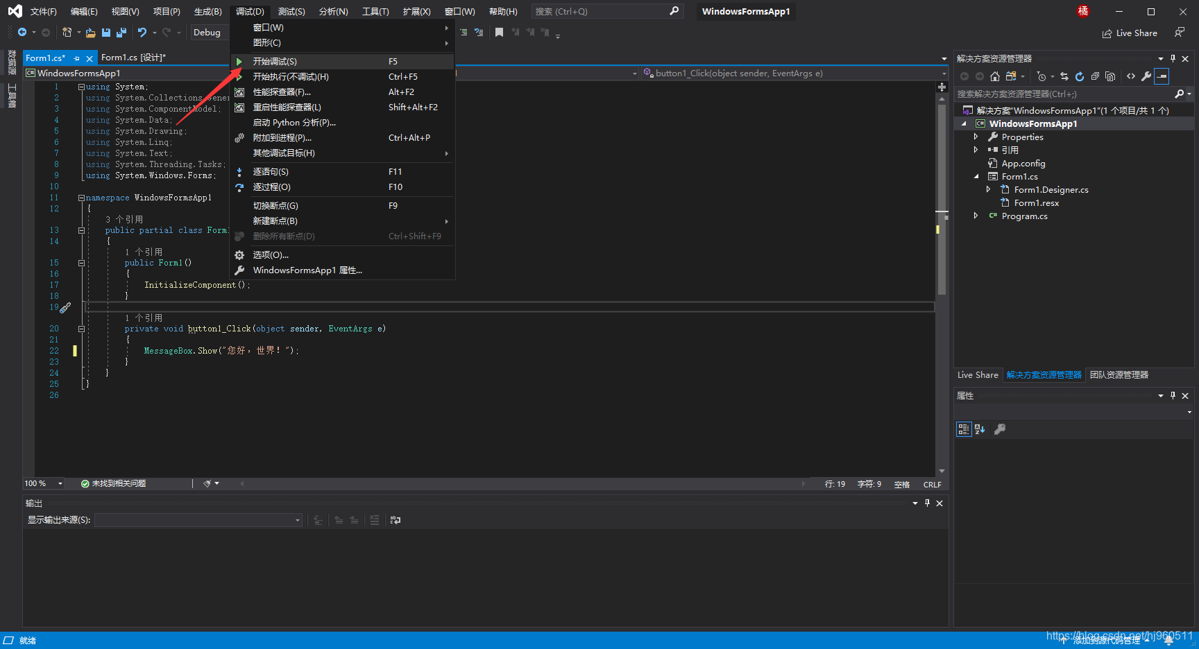Click 添加到源代码管理 in the status bar

[1105, 641]
